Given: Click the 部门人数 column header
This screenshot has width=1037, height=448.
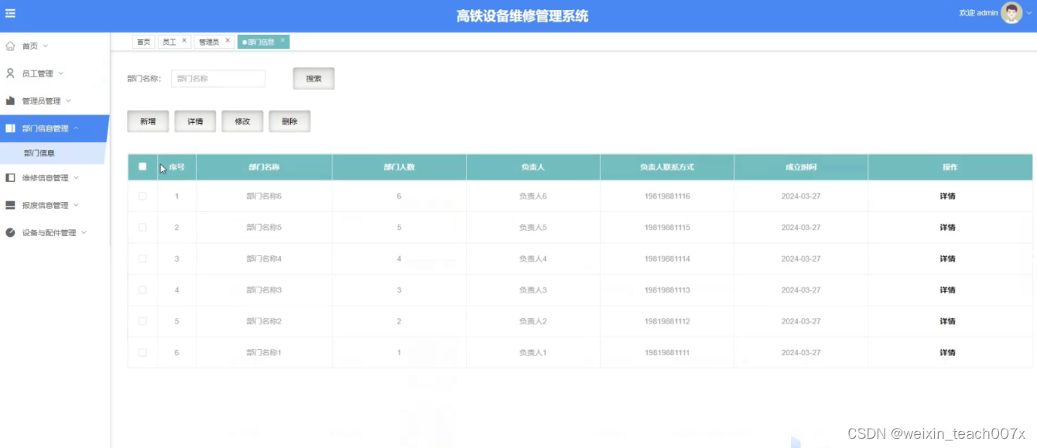Looking at the screenshot, I should 399,167.
